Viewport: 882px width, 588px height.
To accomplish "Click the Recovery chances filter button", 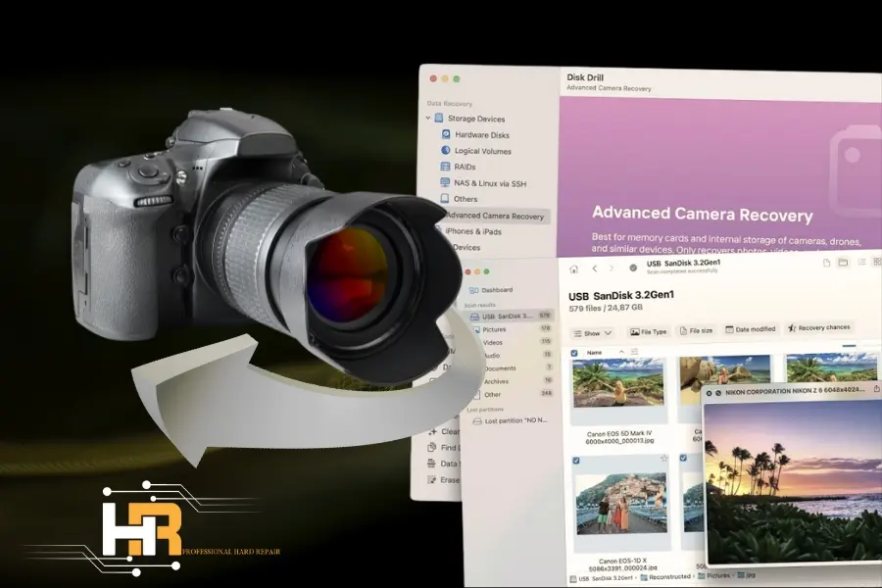I will click(818, 327).
